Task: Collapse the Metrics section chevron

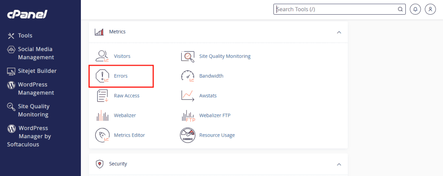Action: tap(339, 32)
